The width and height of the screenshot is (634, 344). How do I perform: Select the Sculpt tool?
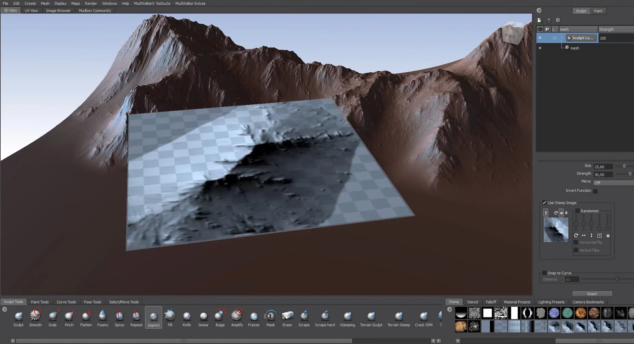point(18,318)
